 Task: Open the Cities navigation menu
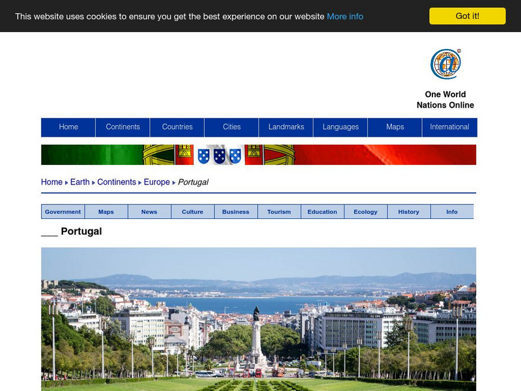tap(232, 127)
